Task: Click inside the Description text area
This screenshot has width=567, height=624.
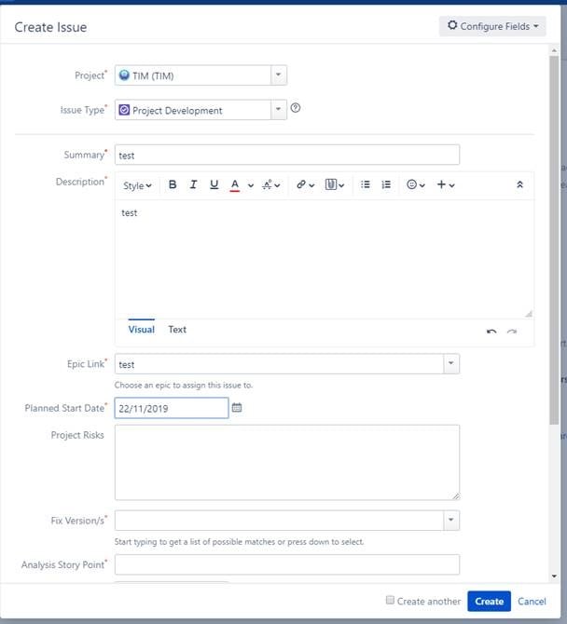Action: pyautogui.click(x=325, y=259)
